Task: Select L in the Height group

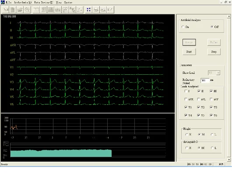Action: click(x=212, y=135)
